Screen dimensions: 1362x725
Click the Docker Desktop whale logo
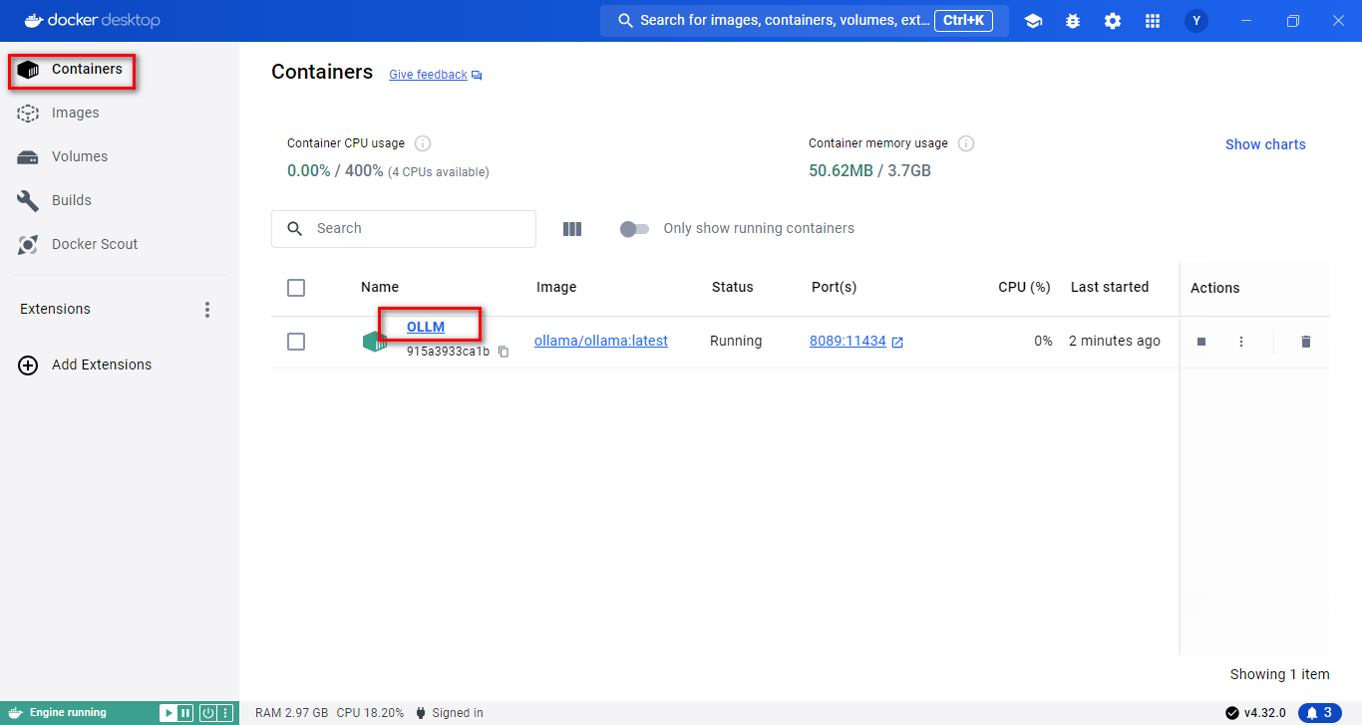pos(34,20)
